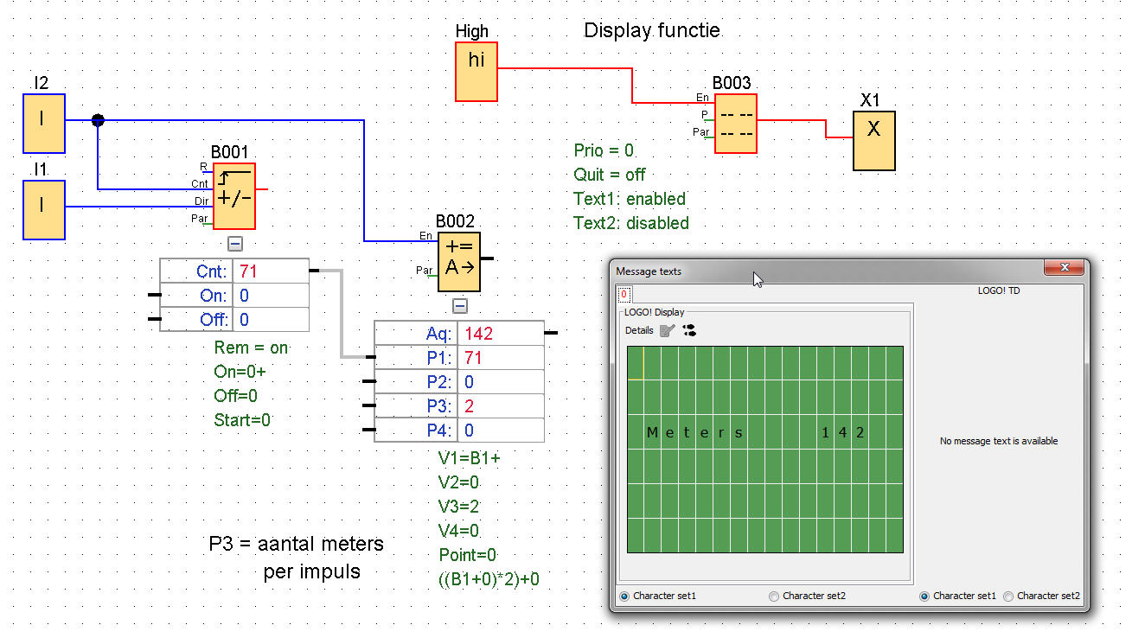Image resolution: width=1132 pixels, height=638 pixels.
Task: Close the Message texts window
Action: click(1064, 268)
